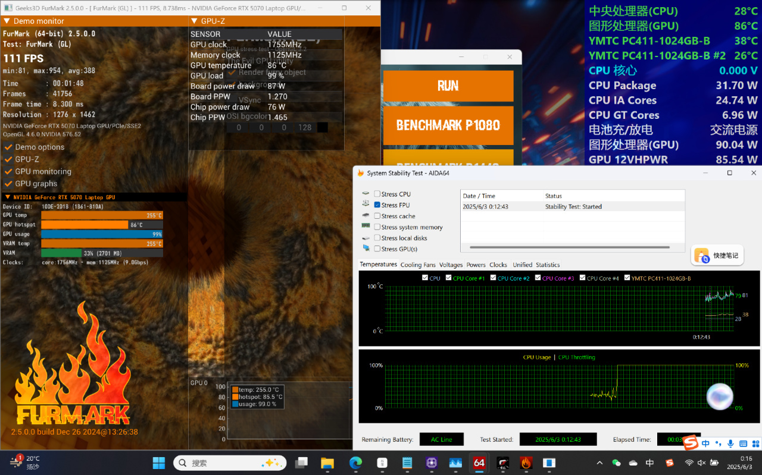Open the AIDA64 taskbar icon
This screenshot has width=762, height=475.
point(479,463)
